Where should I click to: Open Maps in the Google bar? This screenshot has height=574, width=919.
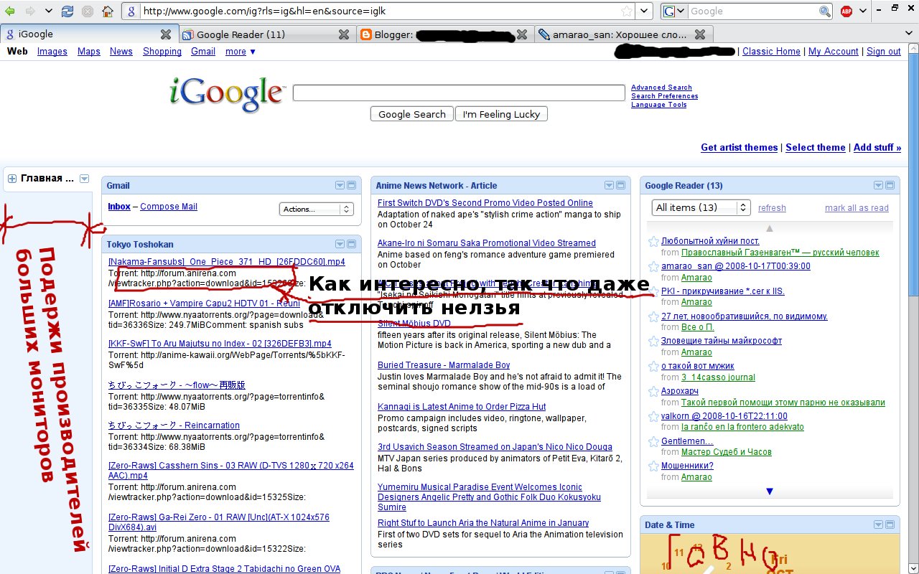(x=89, y=51)
